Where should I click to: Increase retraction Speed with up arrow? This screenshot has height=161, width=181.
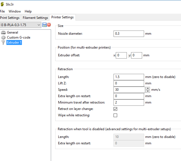[148, 88]
